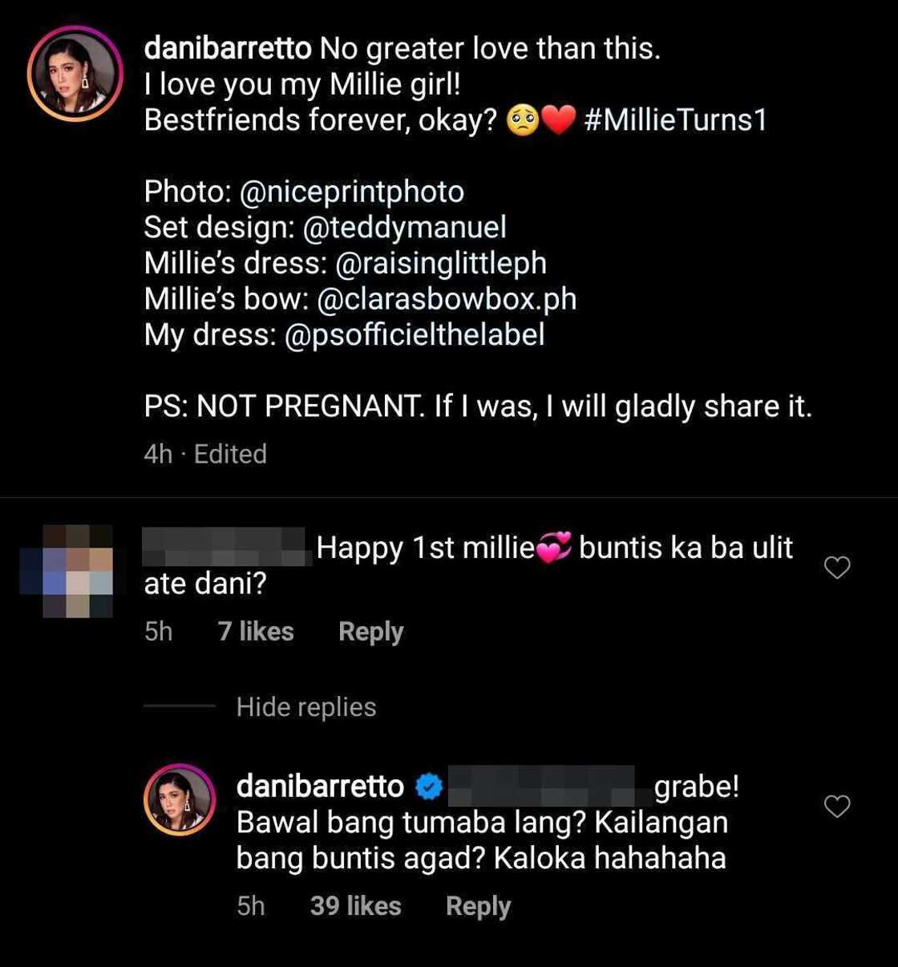The width and height of the screenshot is (898, 967).
Task: Collapse thread with Hide replies
Action: 305,707
